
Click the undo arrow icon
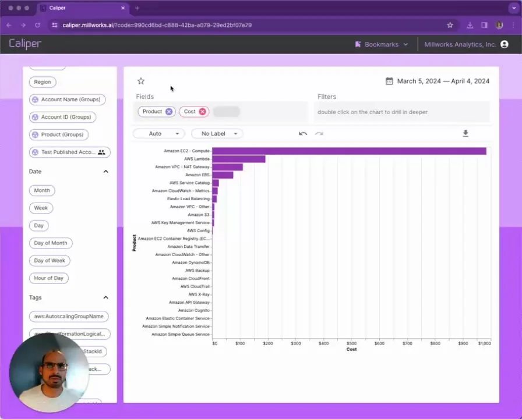[x=302, y=133]
